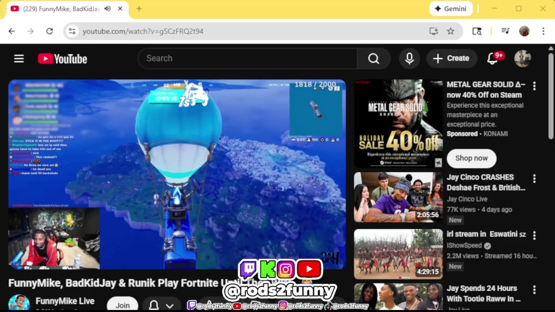The width and height of the screenshot is (555, 312).
Task: Open a new browser tab
Action: point(139,9)
